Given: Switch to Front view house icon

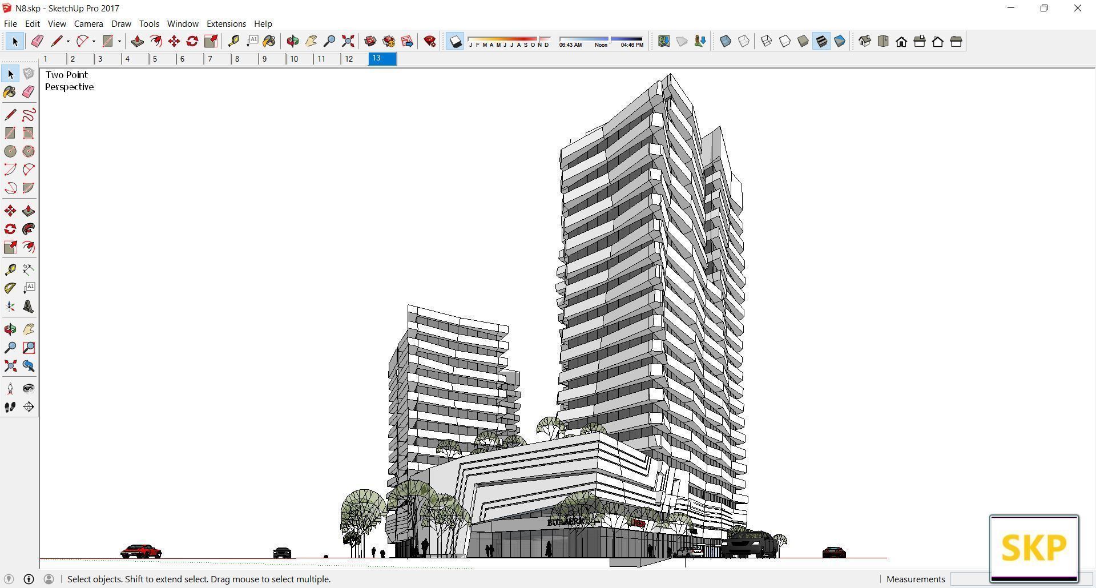Looking at the screenshot, I should pyautogui.click(x=901, y=41).
